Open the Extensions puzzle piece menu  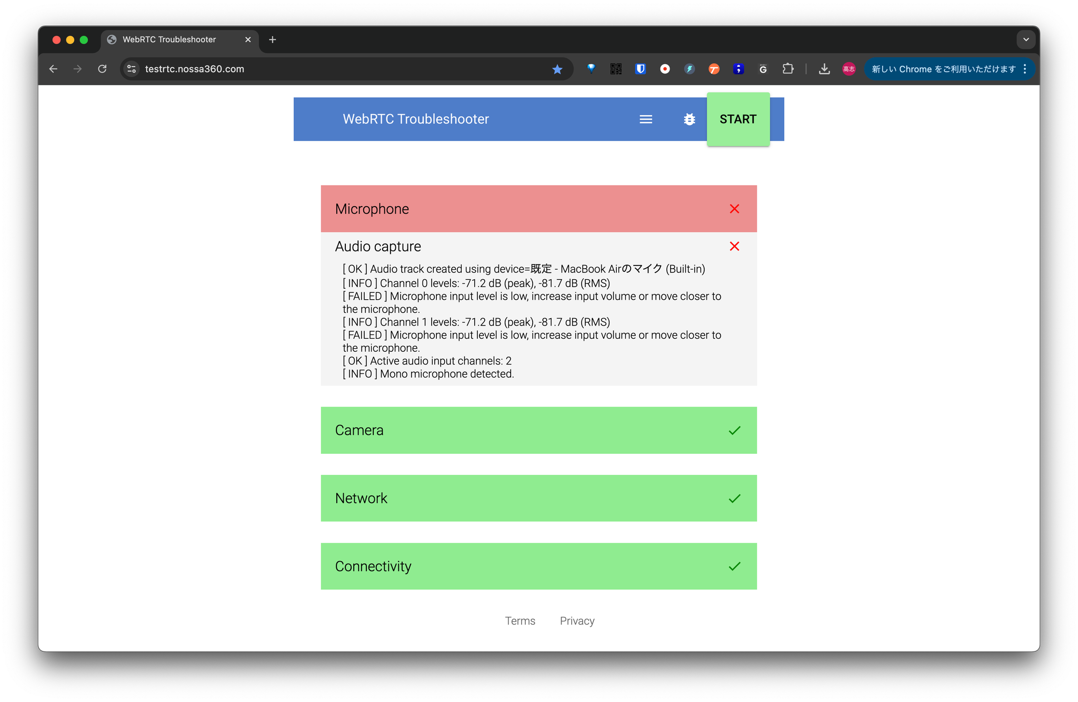(x=788, y=69)
